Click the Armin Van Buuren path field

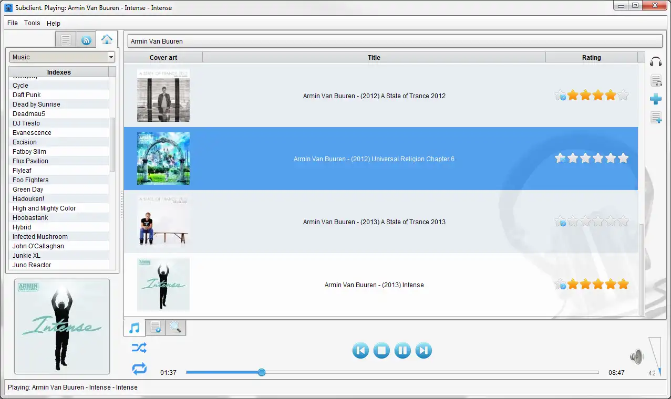point(395,41)
